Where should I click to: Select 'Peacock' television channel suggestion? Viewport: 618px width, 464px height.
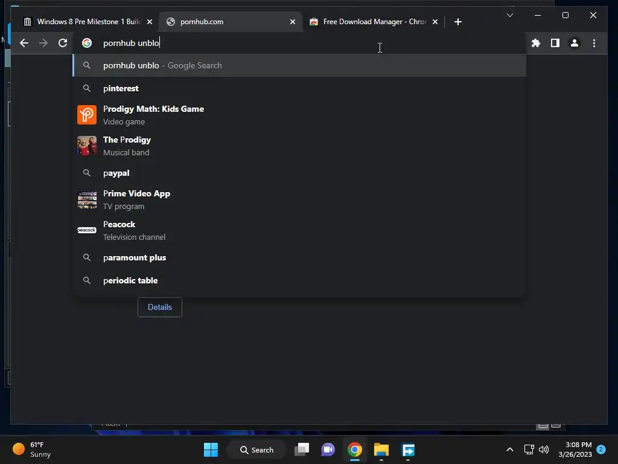[x=299, y=230]
